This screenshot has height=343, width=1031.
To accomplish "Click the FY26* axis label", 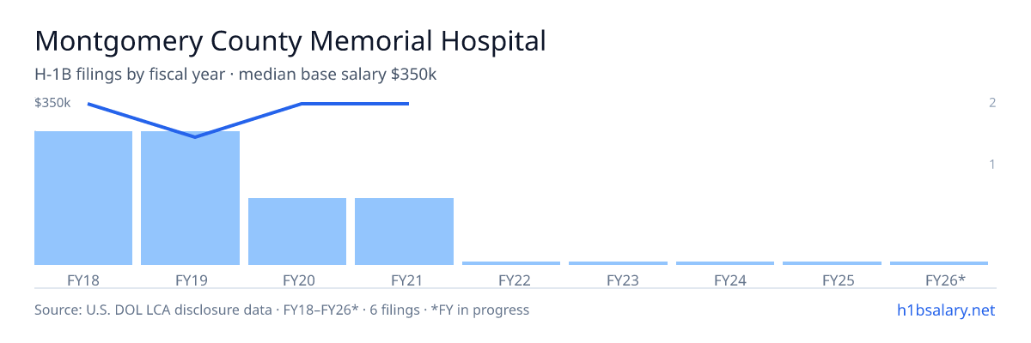I will point(945,280).
